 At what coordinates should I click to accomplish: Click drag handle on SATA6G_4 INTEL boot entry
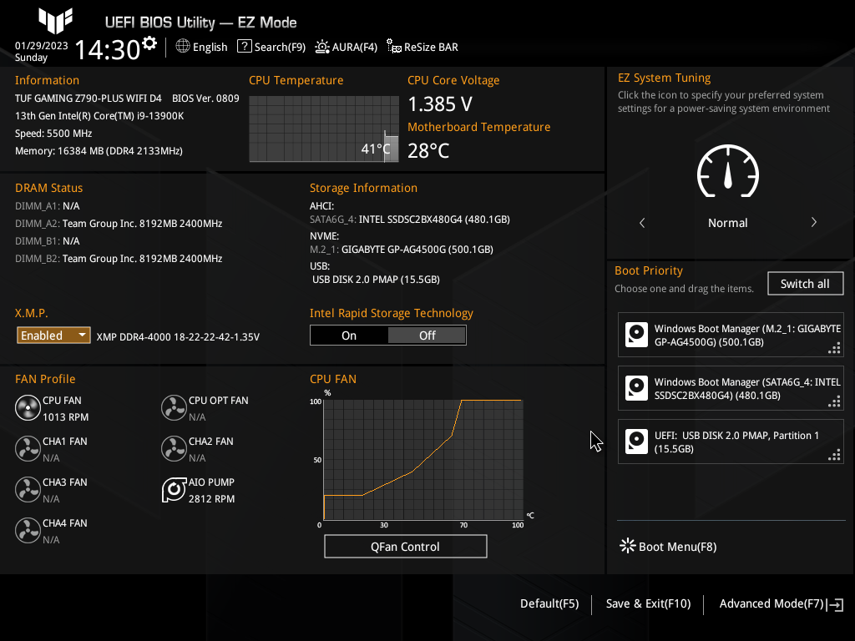point(834,401)
